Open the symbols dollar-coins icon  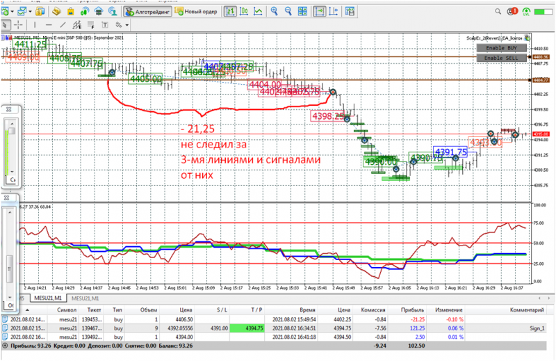(x=40, y=12)
